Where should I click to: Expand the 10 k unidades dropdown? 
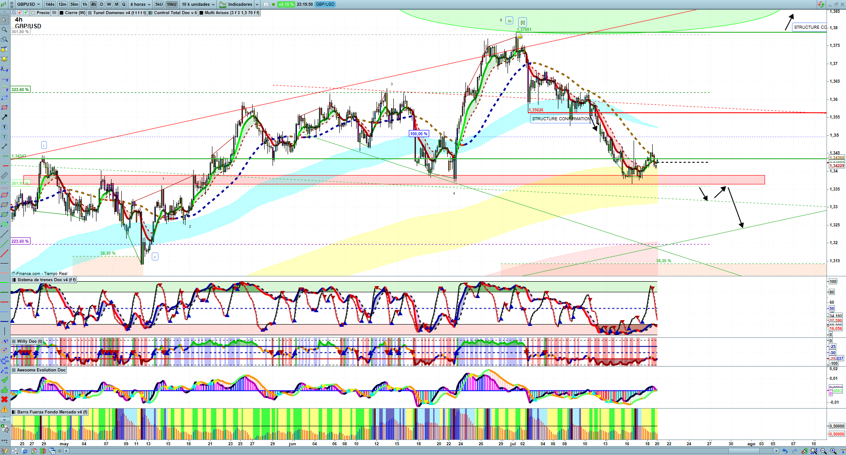[x=198, y=4]
